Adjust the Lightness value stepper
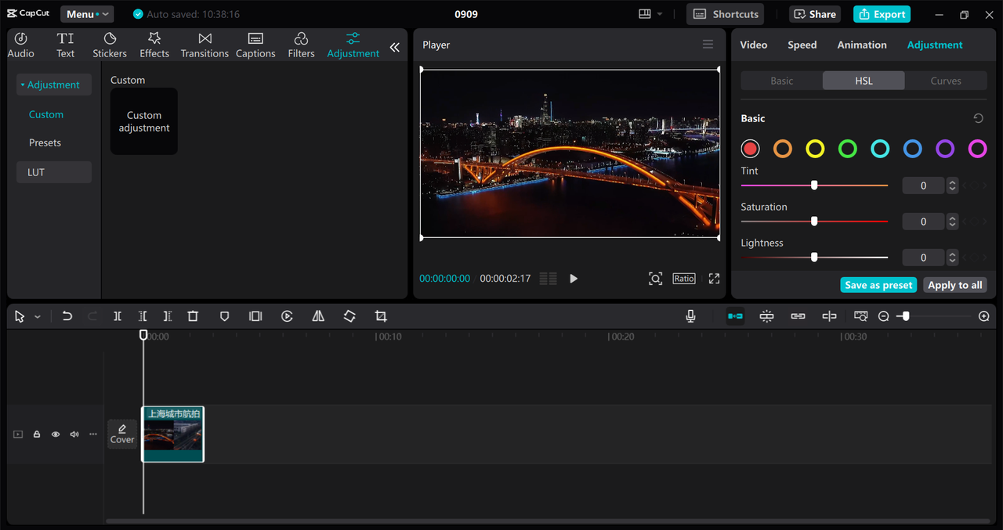Image resolution: width=1003 pixels, height=530 pixels. (x=952, y=258)
